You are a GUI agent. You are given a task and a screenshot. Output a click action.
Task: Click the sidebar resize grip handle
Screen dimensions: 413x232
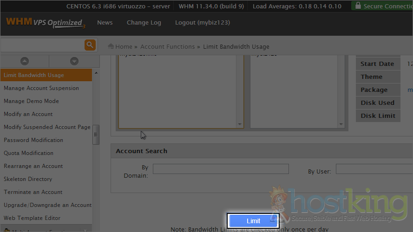point(96,135)
